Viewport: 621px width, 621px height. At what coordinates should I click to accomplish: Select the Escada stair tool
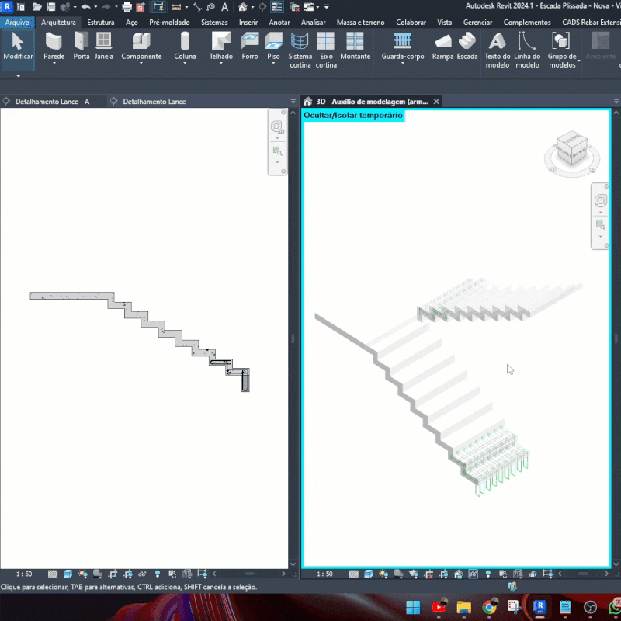[x=467, y=46]
